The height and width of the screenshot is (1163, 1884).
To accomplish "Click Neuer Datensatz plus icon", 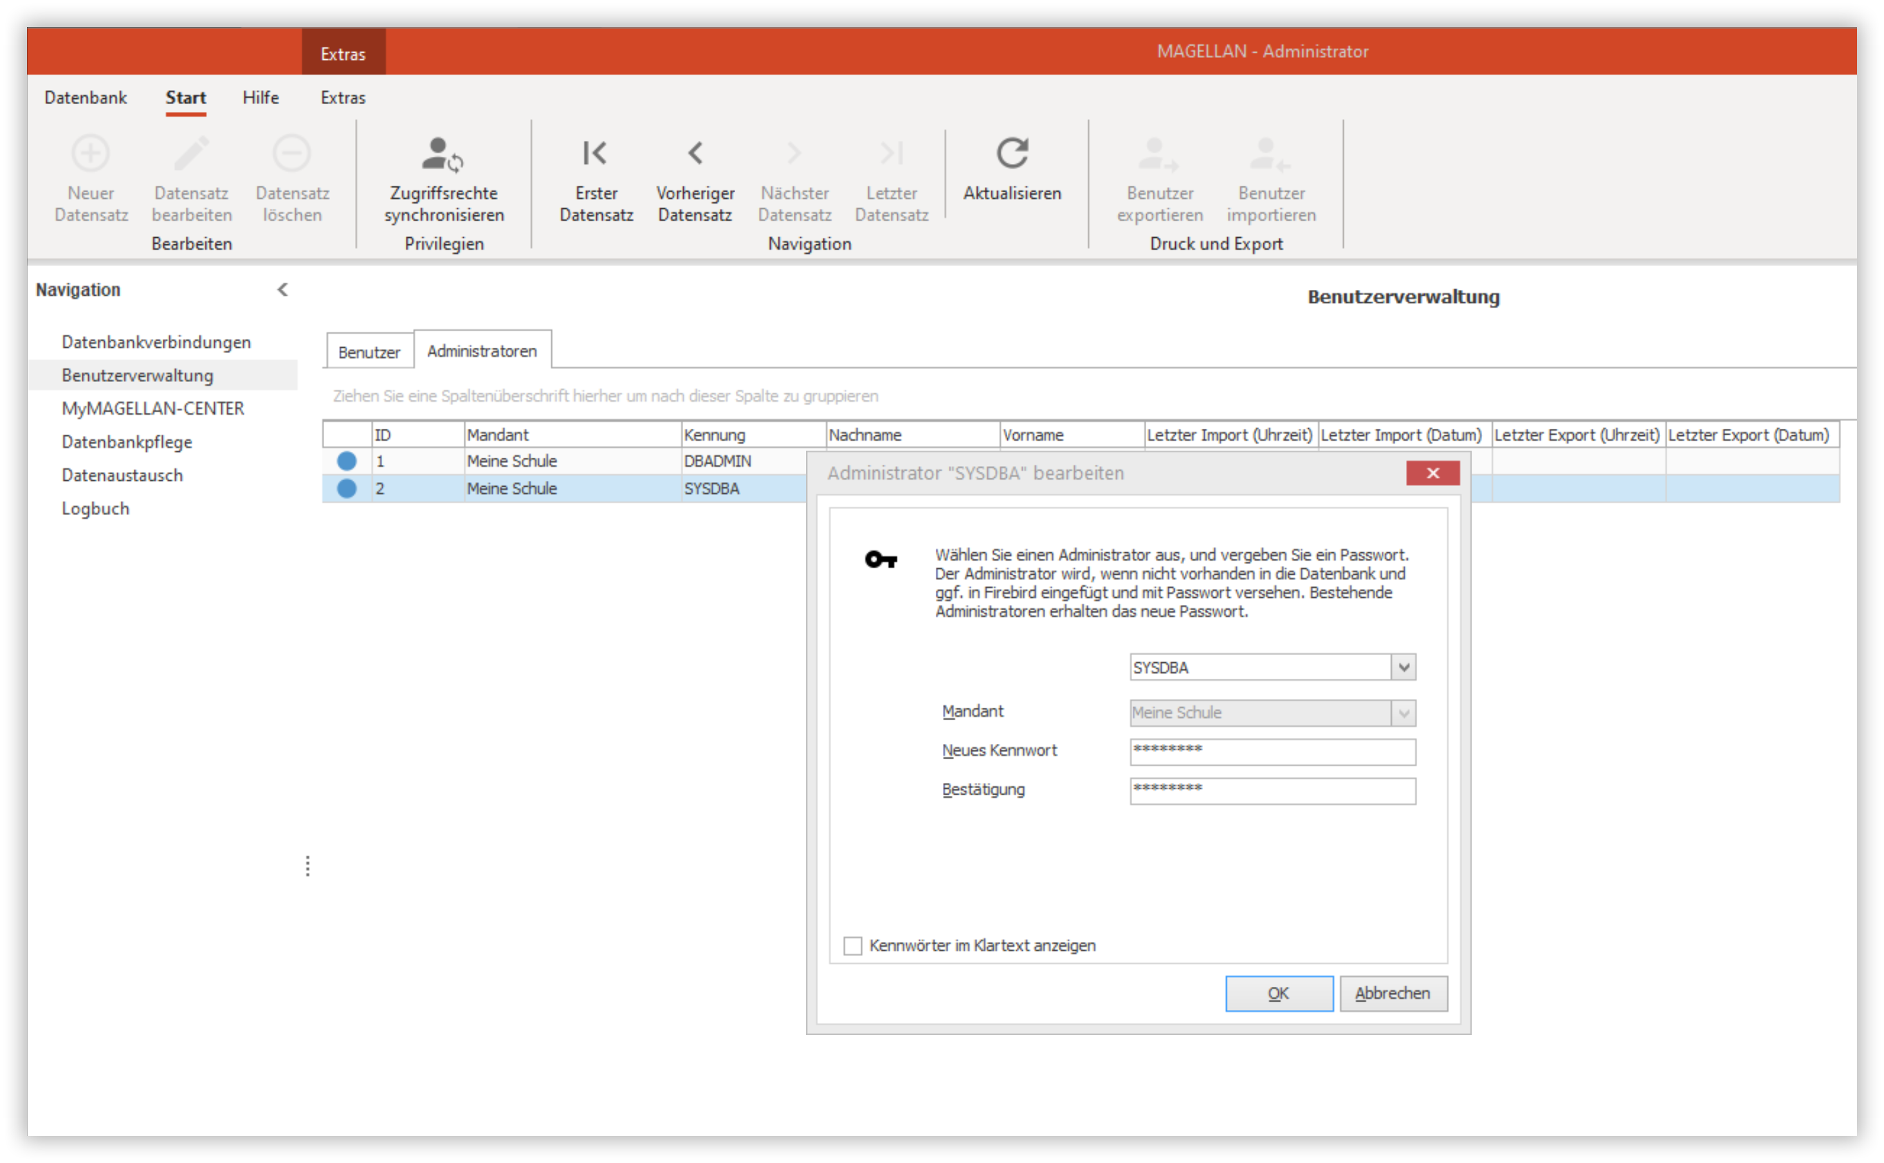I will [91, 153].
